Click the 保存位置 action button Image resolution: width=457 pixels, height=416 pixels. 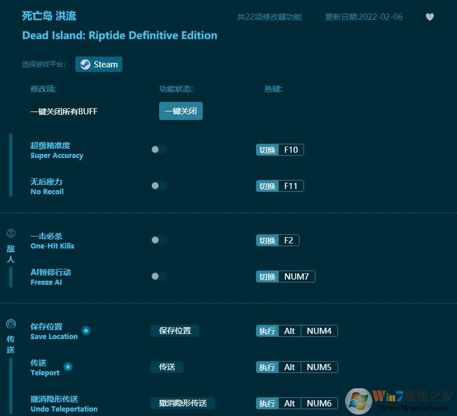175,331
